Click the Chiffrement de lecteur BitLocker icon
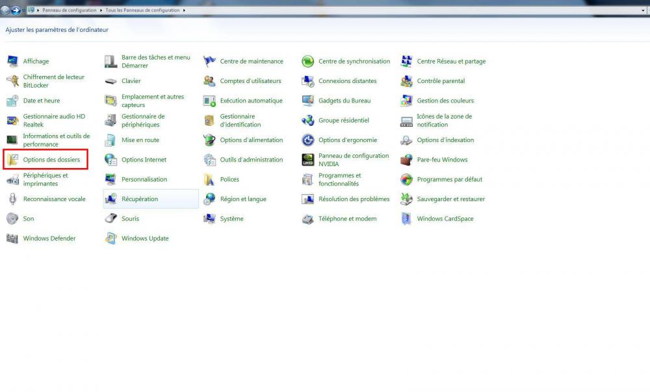Viewport: 650px width, 392px height. point(12,80)
